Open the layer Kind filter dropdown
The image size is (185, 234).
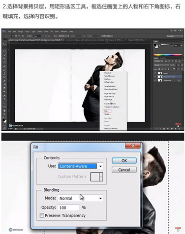coord(158,61)
